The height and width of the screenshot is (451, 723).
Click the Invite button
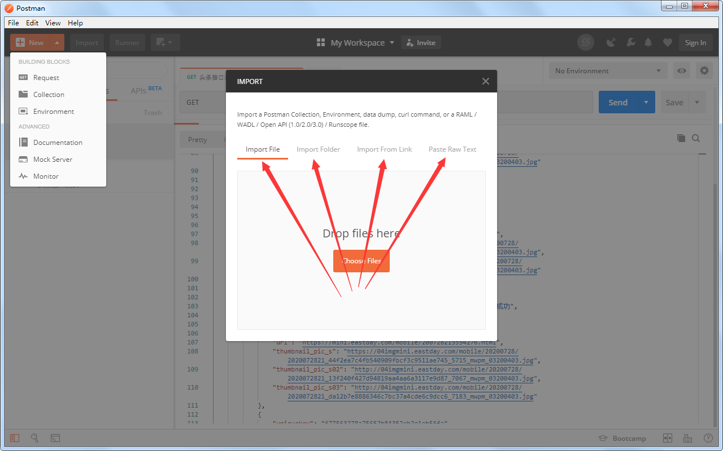pos(421,42)
